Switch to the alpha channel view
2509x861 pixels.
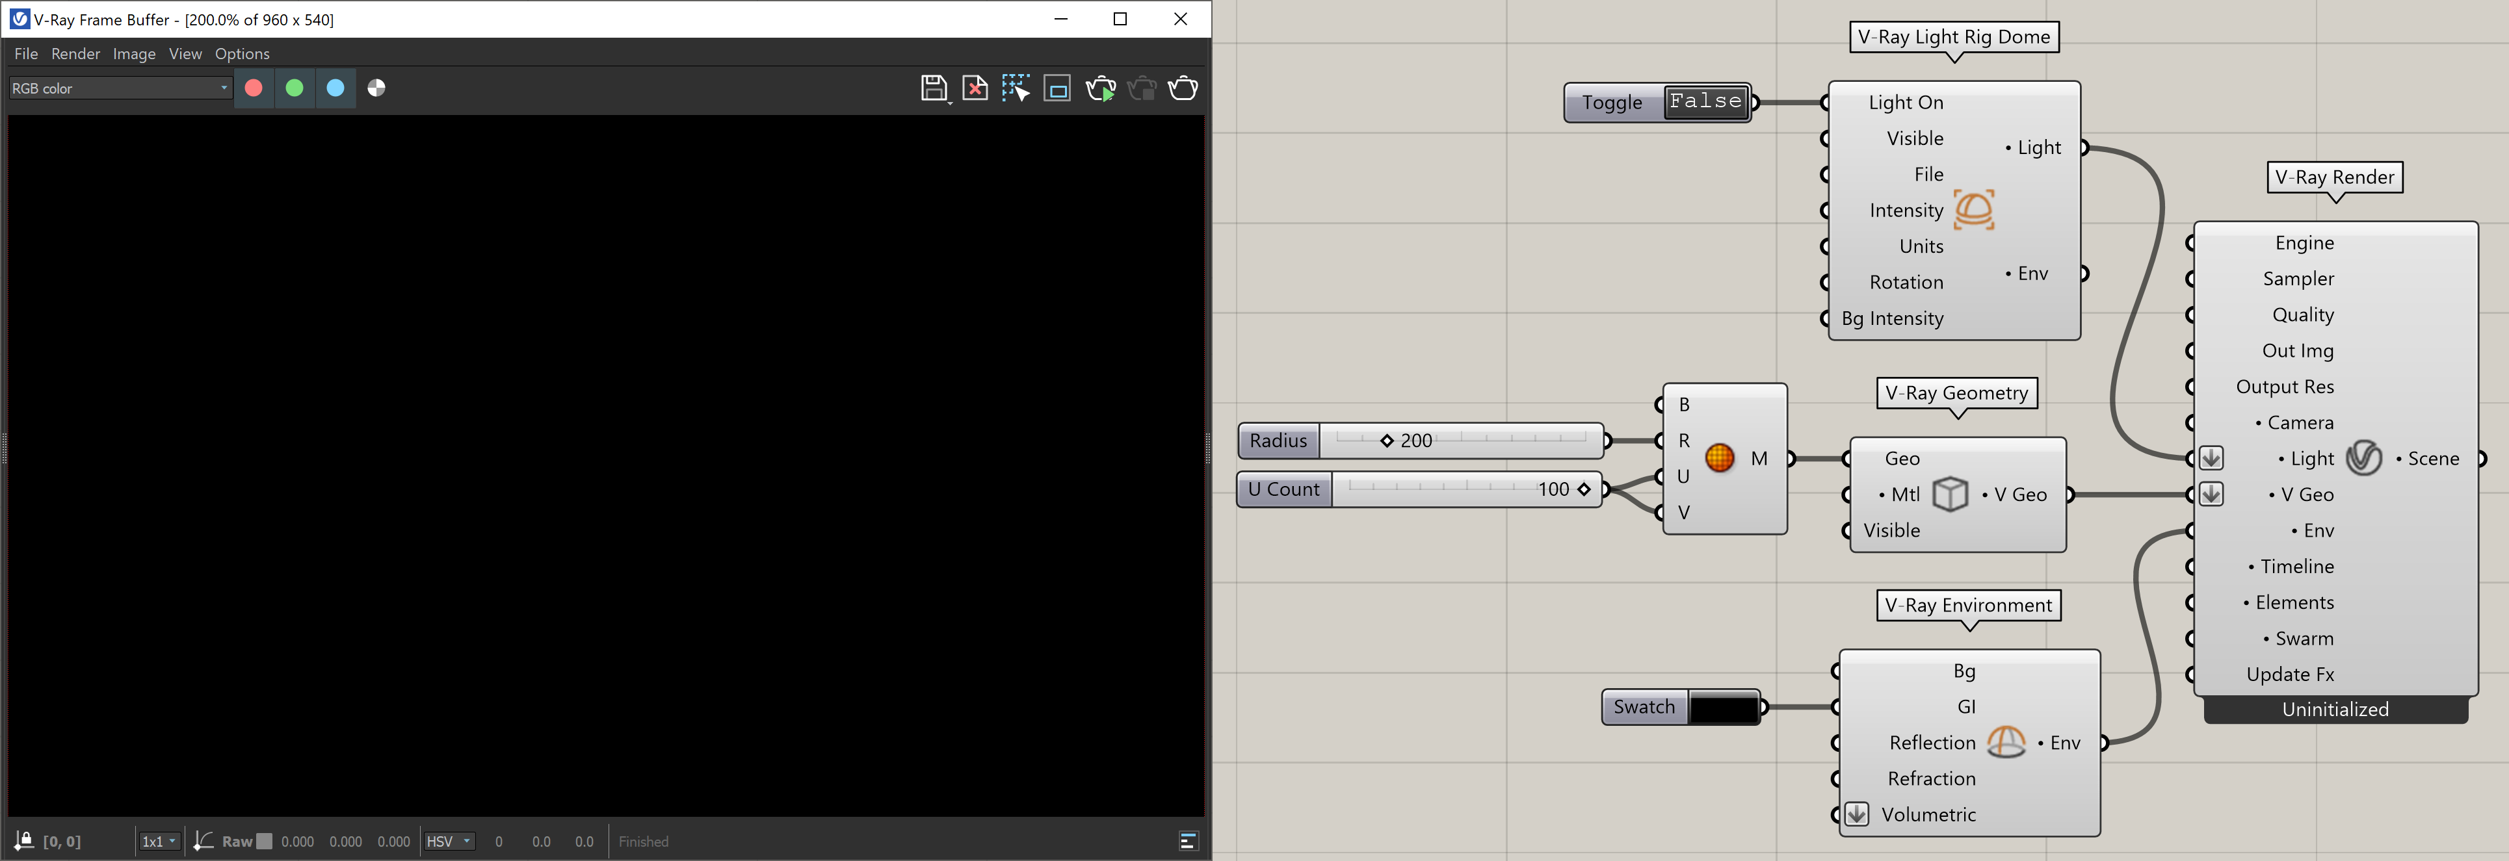(377, 88)
